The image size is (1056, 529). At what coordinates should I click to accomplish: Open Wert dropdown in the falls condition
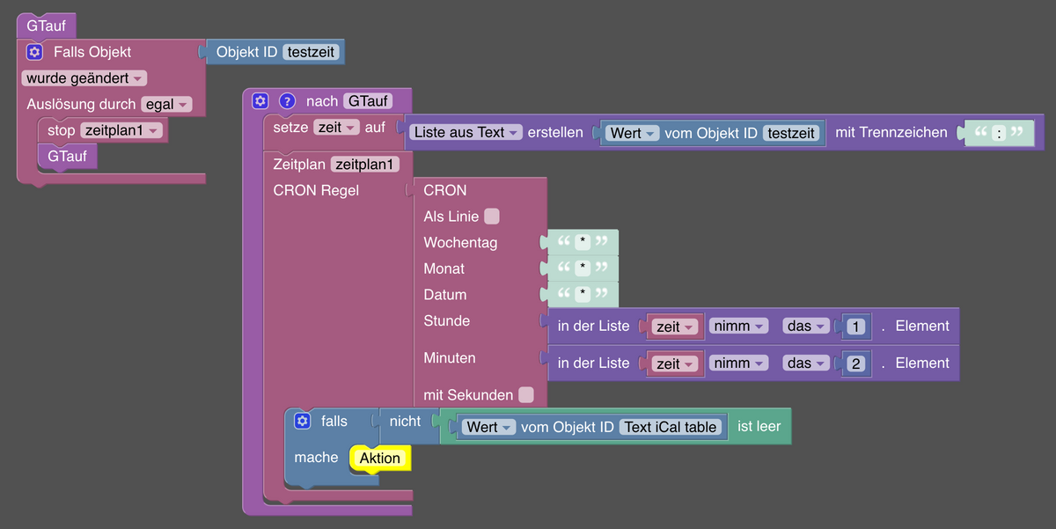pyautogui.click(x=488, y=427)
